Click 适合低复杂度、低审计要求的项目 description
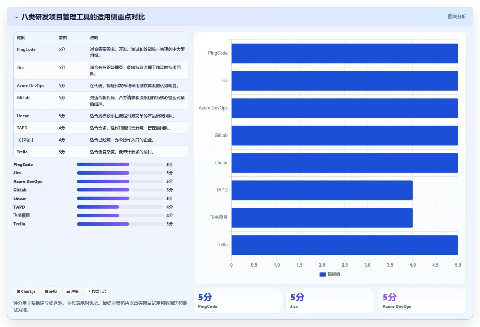Image resolution: width=480 pixels, height=327 pixels. pos(122,152)
